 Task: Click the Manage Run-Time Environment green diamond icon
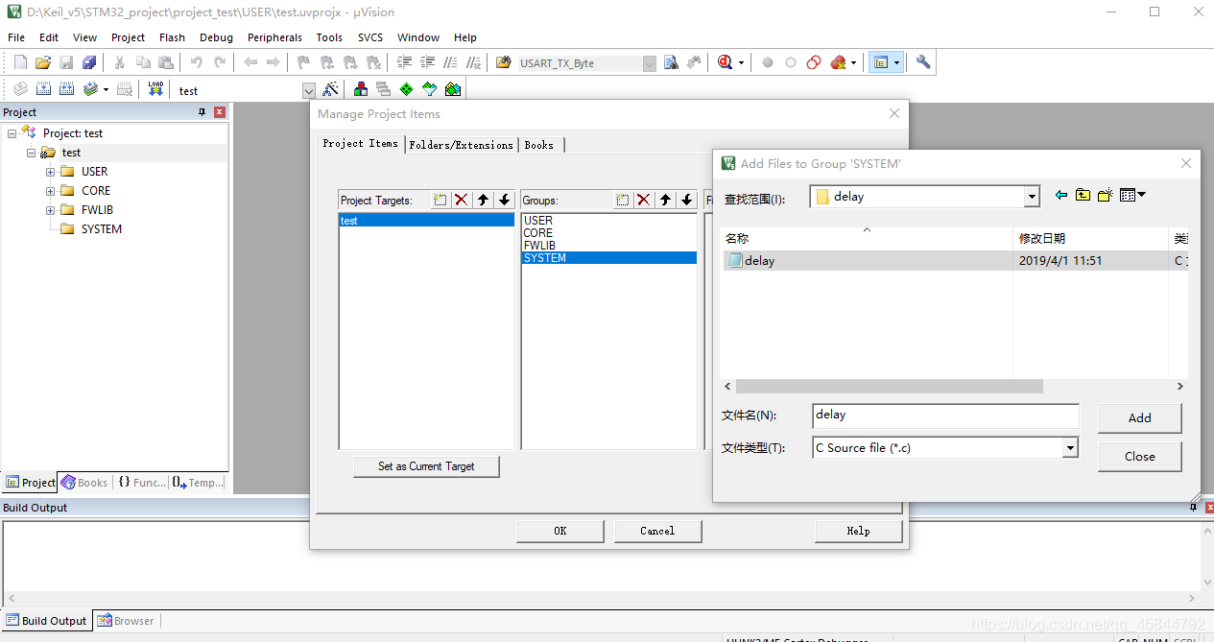point(406,89)
